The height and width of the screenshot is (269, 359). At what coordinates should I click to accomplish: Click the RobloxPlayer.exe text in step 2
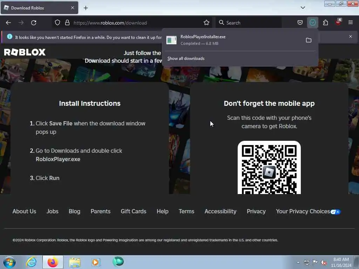tap(58, 159)
